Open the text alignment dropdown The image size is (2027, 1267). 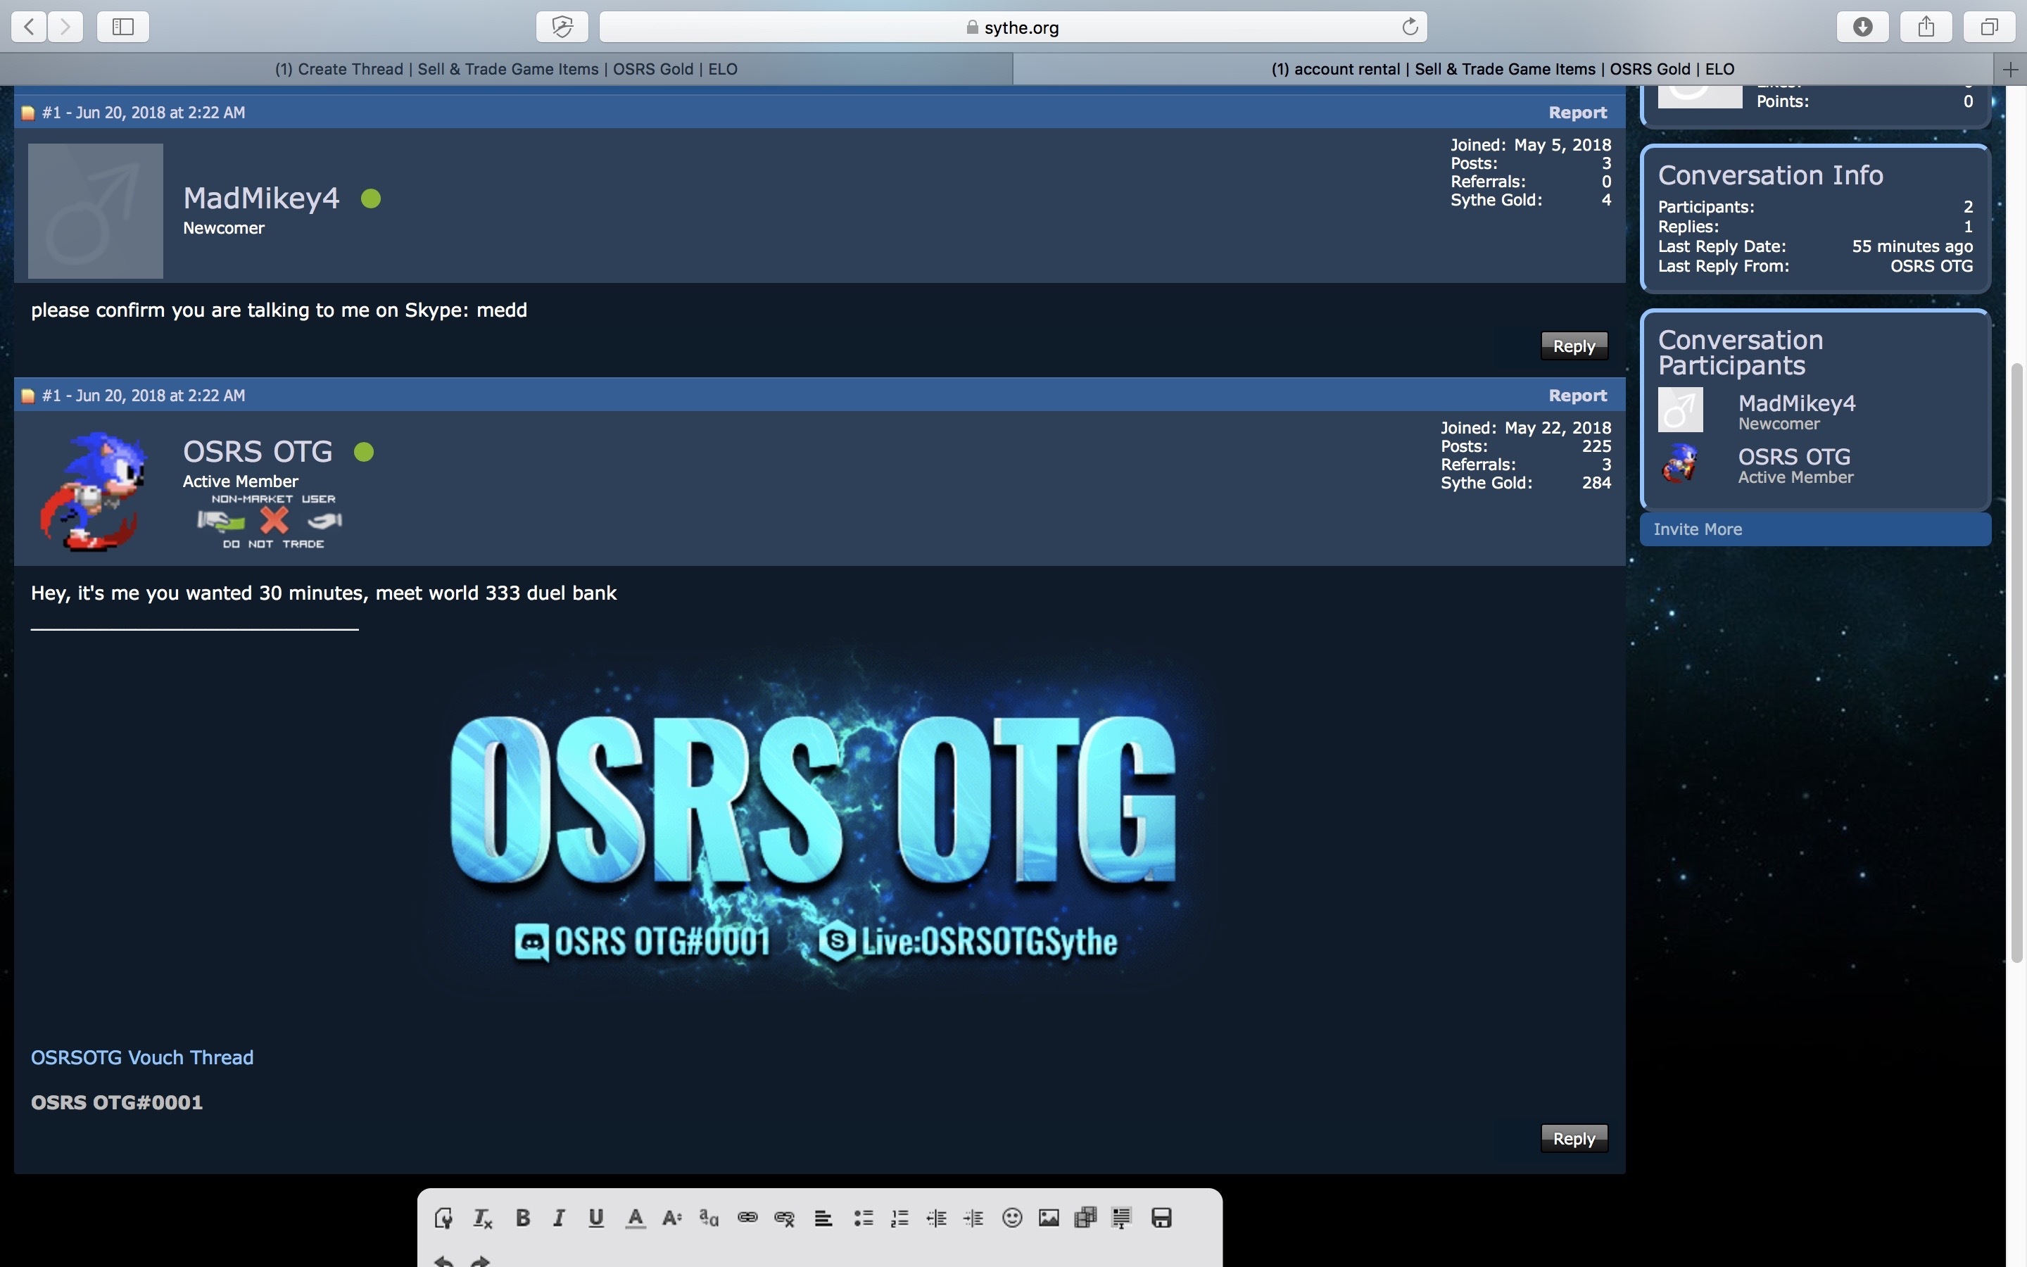(823, 1218)
